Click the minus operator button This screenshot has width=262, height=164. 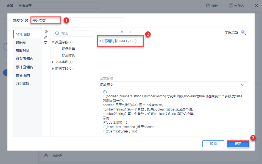pyautogui.click(x=113, y=32)
